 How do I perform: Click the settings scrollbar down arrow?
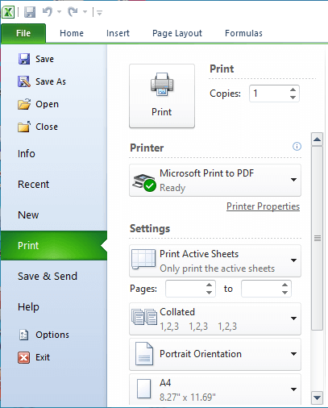(x=317, y=398)
